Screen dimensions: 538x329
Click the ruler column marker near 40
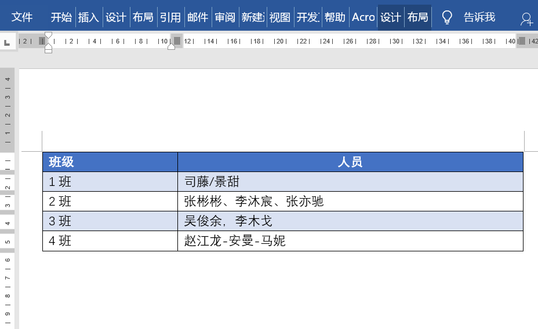click(522, 41)
